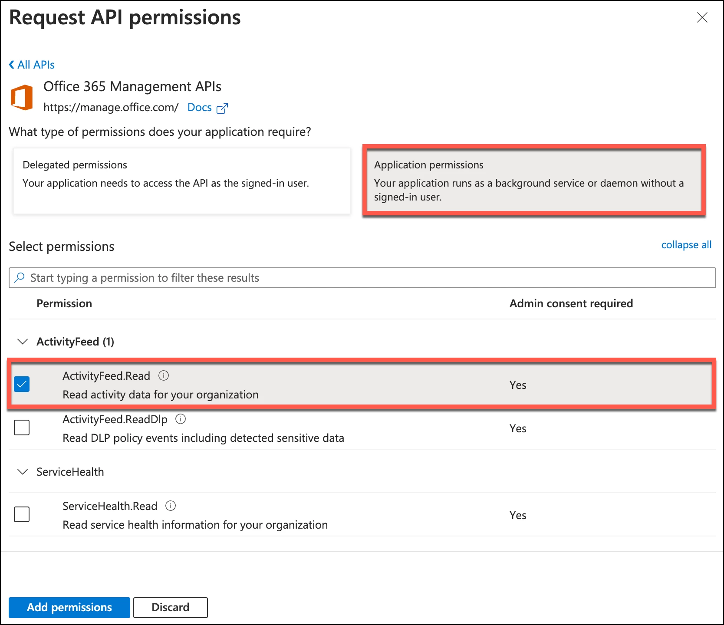Screen dimensions: 724x625
Task: Show info for ActivityFeed.Read
Action: [164, 375]
